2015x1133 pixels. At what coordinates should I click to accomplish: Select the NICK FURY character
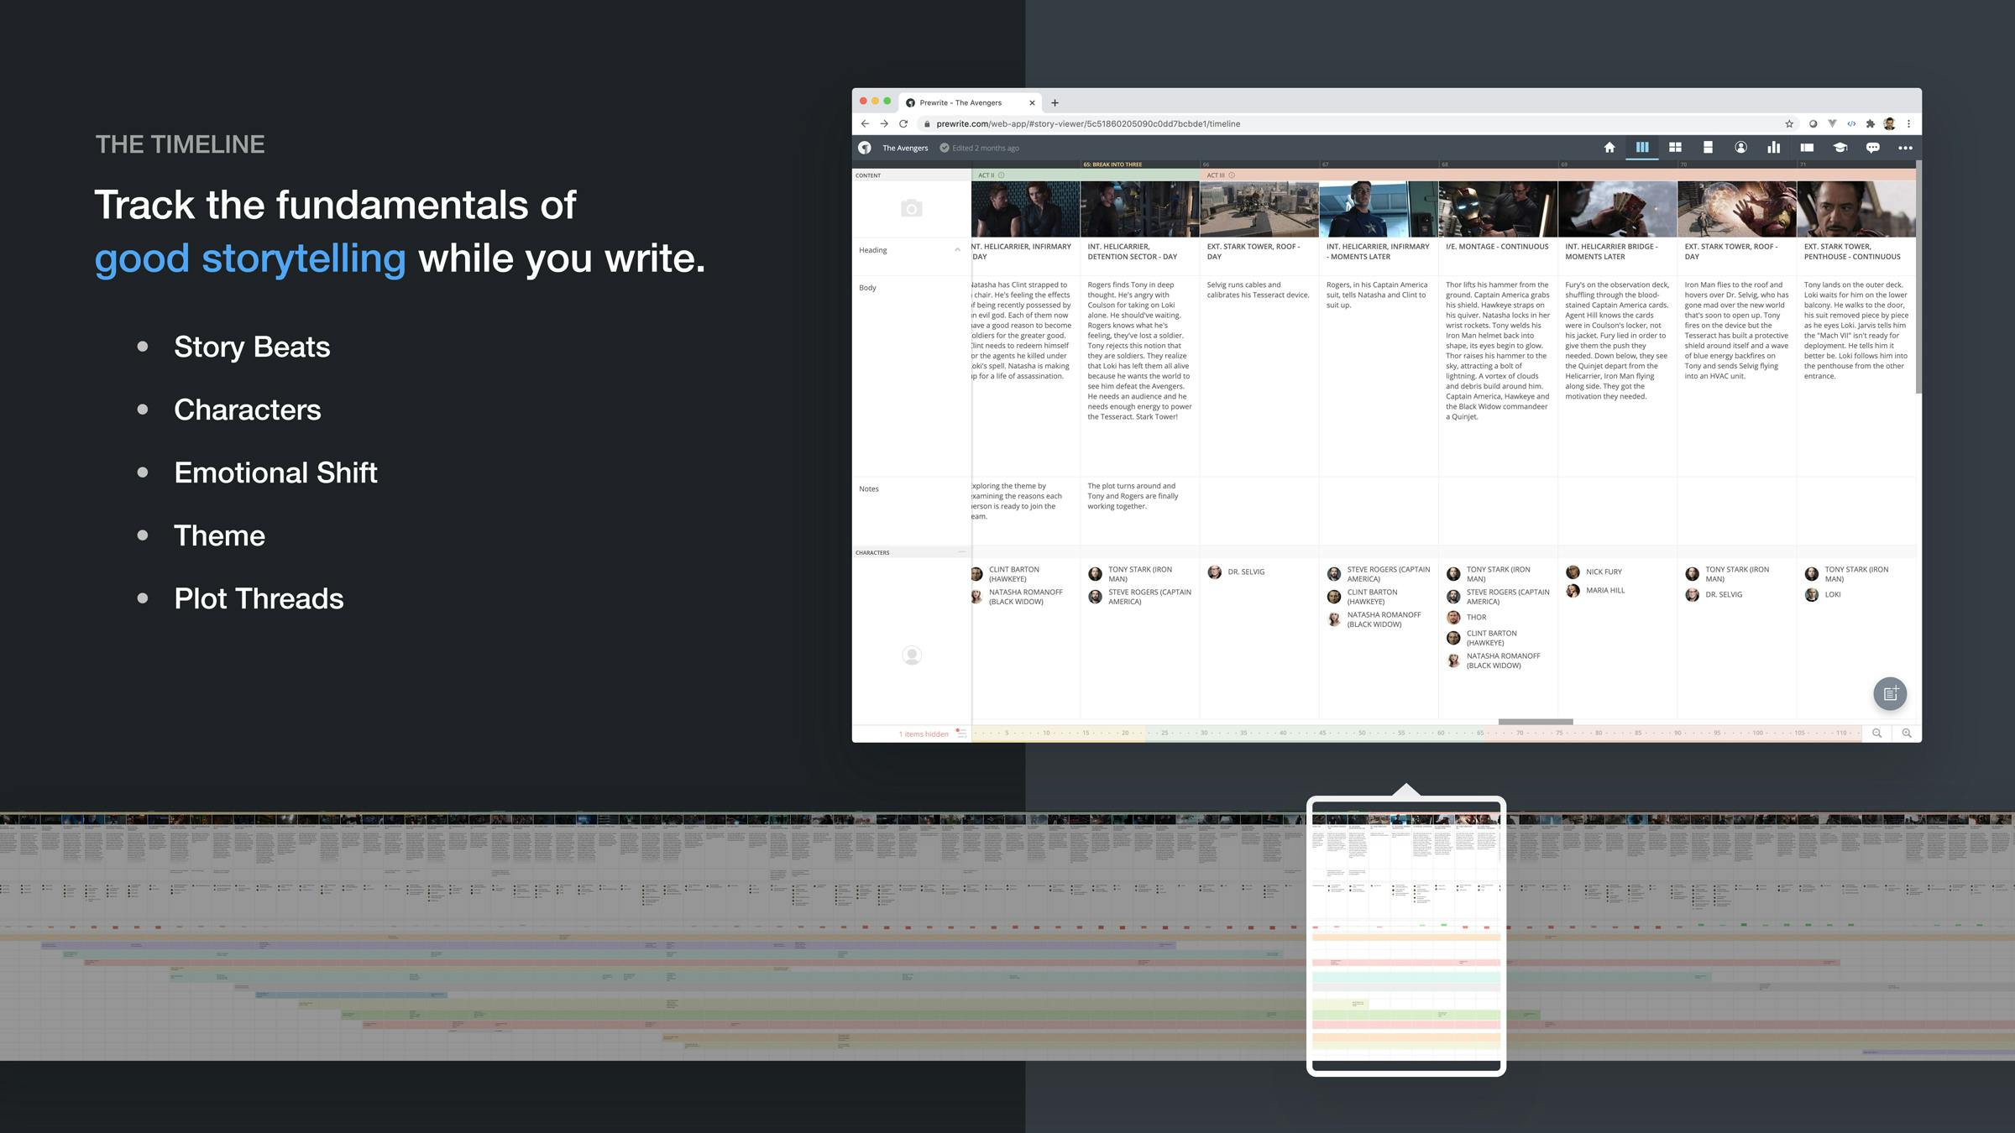pyautogui.click(x=1594, y=572)
